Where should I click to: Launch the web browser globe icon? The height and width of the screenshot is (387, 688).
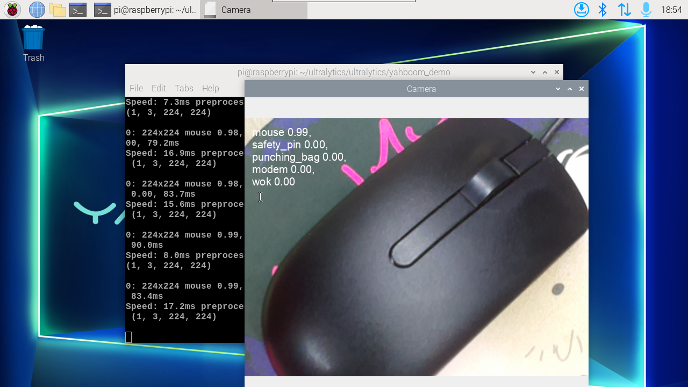point(37,10)
